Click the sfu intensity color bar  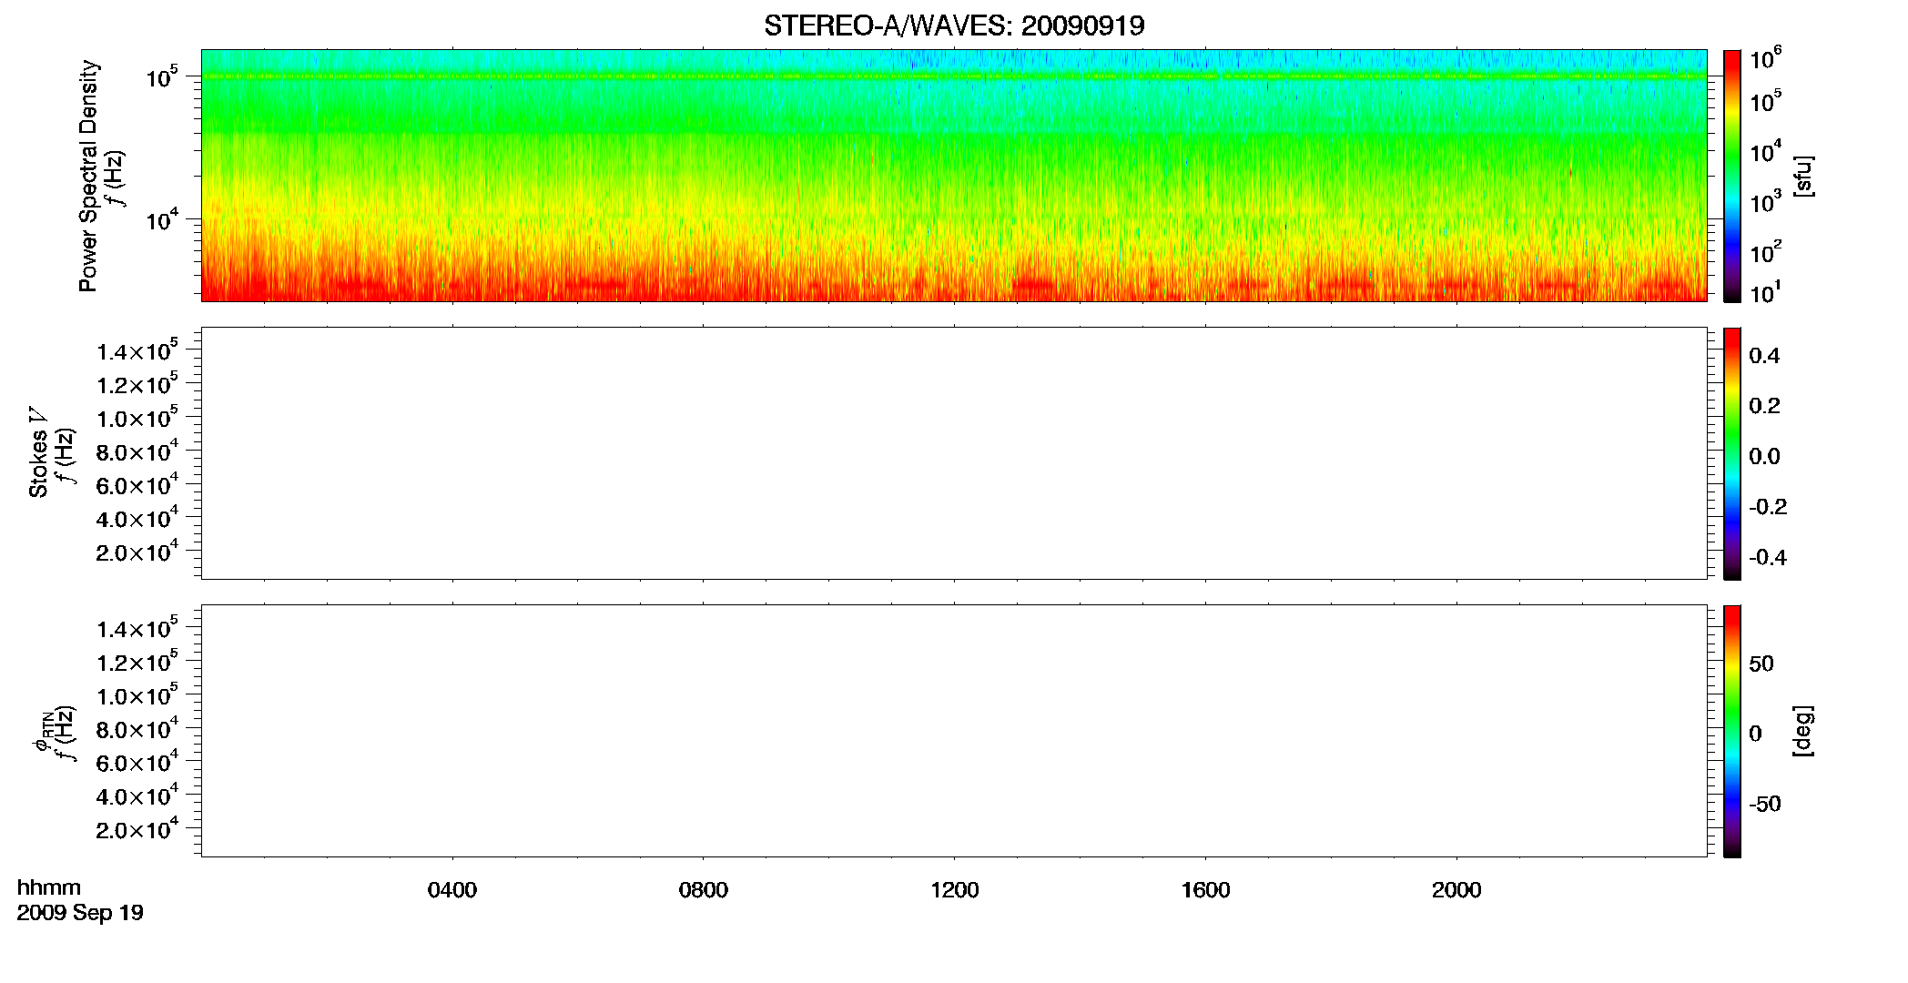click(x=1732, y=176)
